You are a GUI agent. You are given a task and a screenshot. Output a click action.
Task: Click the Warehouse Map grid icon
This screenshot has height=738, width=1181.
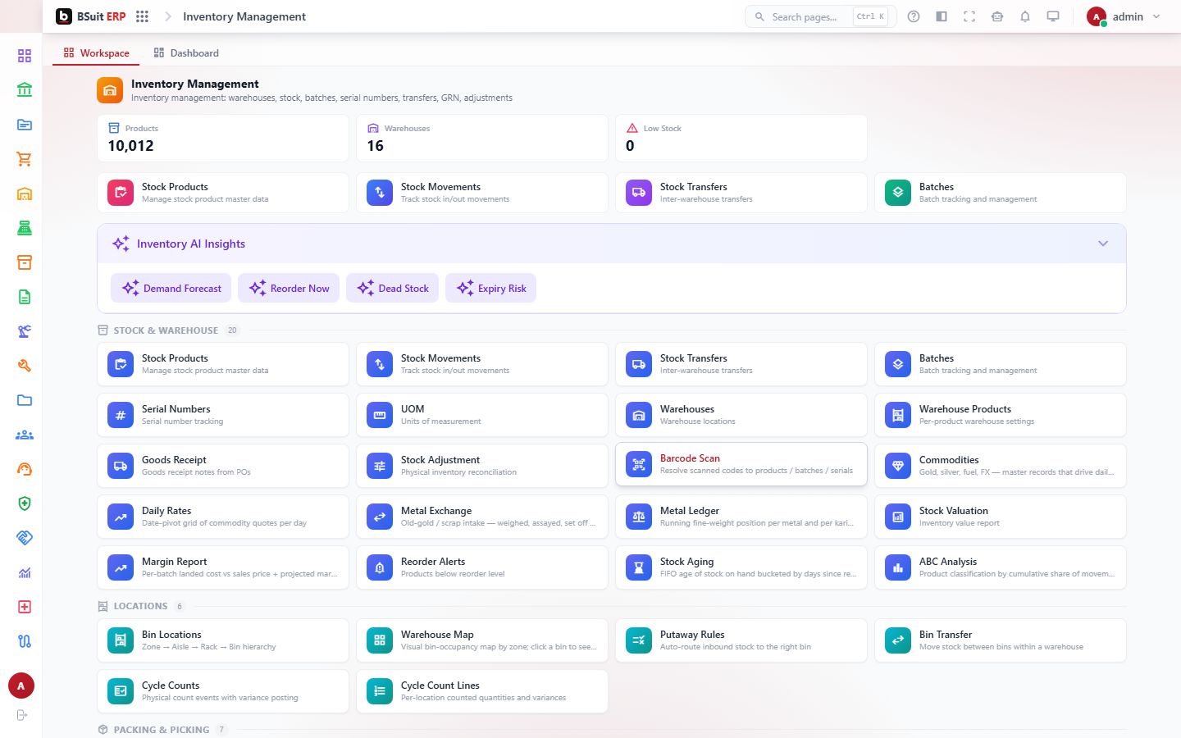click(380, 640)
